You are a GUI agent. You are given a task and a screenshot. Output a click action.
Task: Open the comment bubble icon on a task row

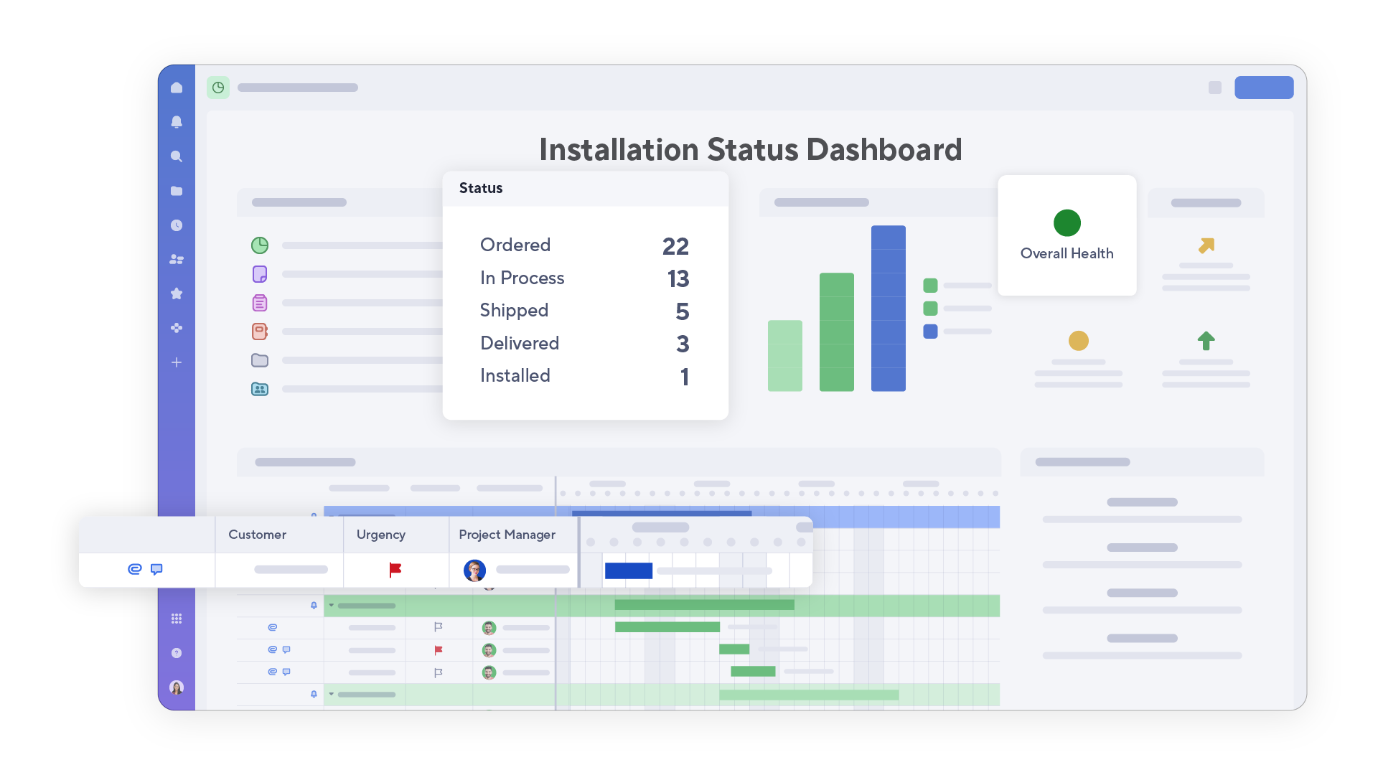[157, 570]
